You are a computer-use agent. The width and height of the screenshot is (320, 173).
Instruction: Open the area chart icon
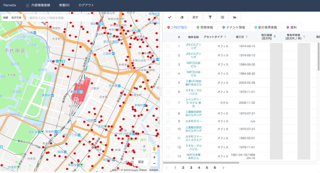pos(235,17)
